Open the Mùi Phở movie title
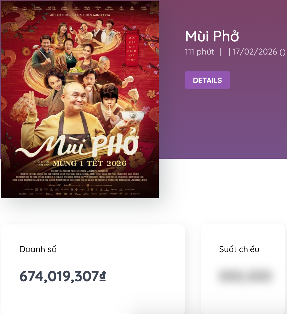The image size is (287, 314). coord(212,36)
